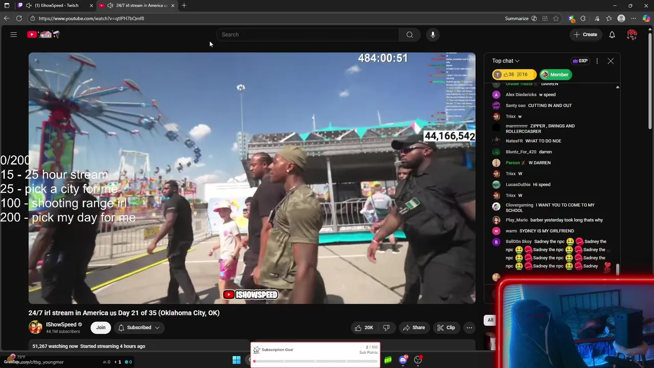Viewport: 654px width, 368px height.
Task: Open the media control toolbar icon
Action: (597, 18)
